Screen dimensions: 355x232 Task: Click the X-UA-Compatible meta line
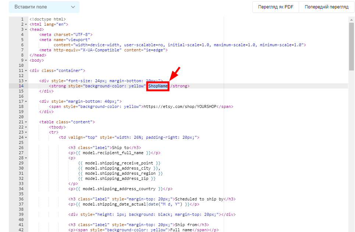pos(103,50)
